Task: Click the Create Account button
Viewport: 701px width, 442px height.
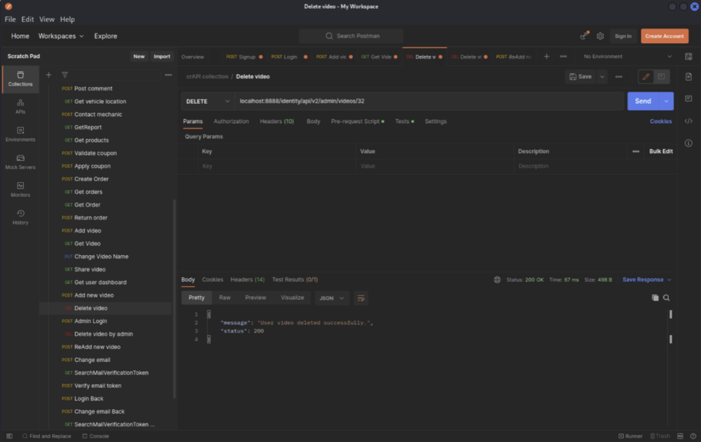Action: pyautogui.click(x=663, y=36)
